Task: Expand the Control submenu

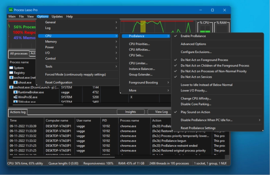Action: [78, 58]
